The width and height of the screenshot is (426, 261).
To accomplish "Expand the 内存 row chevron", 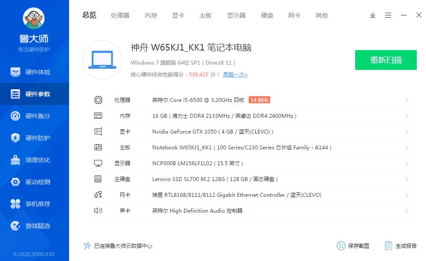I will point(407,116).
